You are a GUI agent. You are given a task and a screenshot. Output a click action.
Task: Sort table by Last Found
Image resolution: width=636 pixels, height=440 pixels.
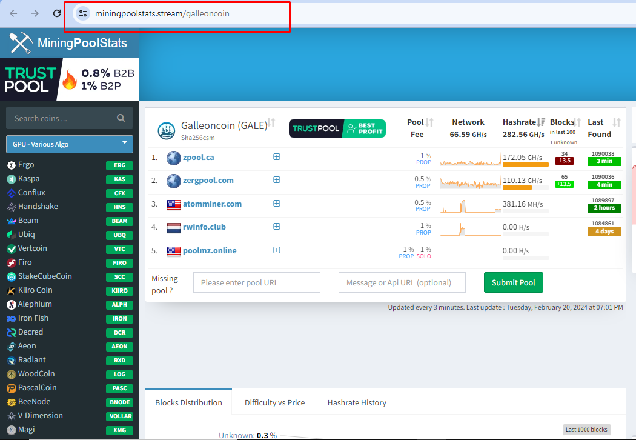(x=617, y=122)
